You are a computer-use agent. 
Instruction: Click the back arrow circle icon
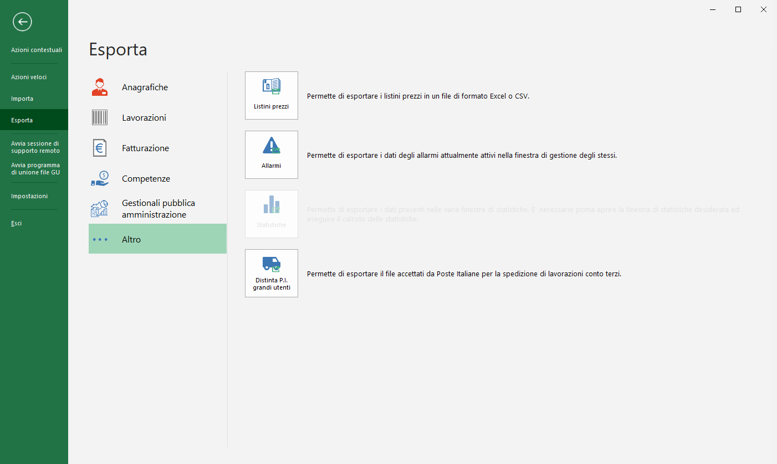pyautogui.click(x=23, y=22)
